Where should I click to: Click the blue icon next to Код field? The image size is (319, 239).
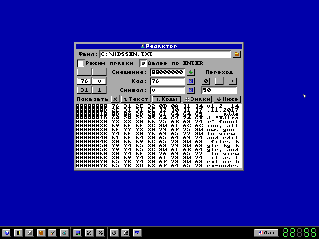pyautogui.click(x=190, y=81)
